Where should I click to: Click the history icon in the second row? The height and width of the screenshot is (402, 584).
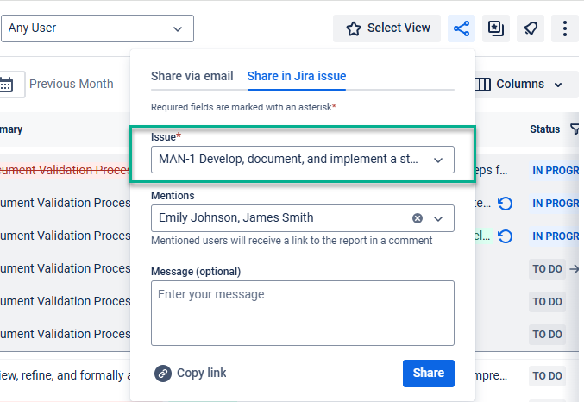coord(506,204)
